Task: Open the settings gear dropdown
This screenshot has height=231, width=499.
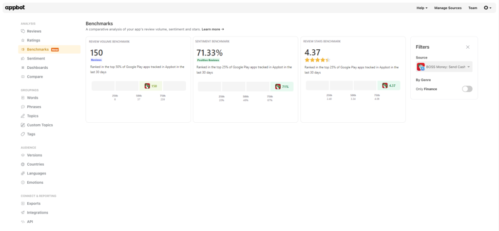Action: click(x=487, y=8)
